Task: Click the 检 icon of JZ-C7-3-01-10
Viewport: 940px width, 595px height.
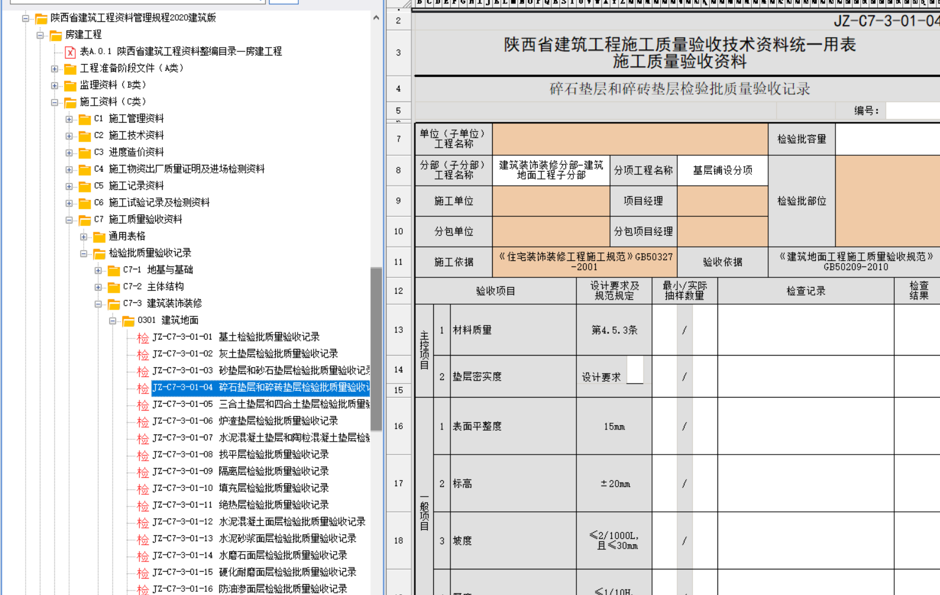Action: 143,489
